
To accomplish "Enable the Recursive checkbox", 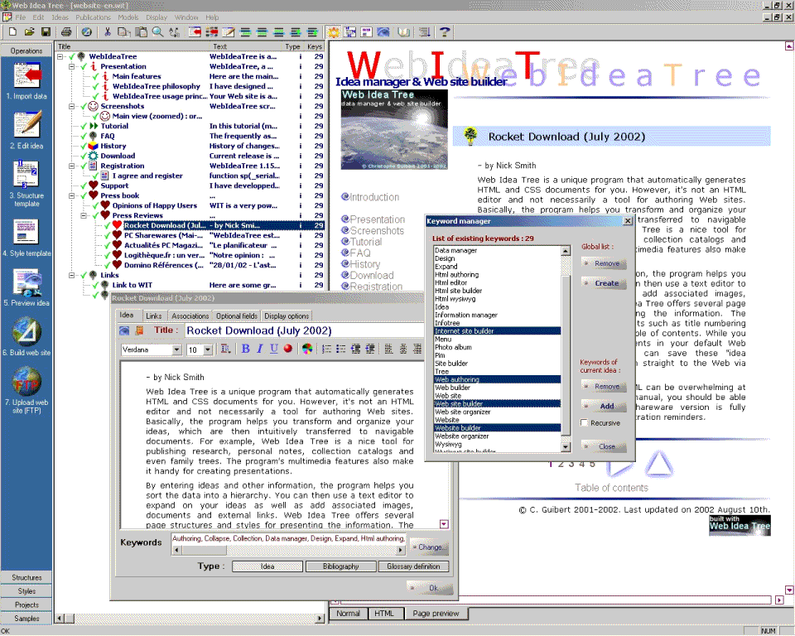I will (585, 423).
